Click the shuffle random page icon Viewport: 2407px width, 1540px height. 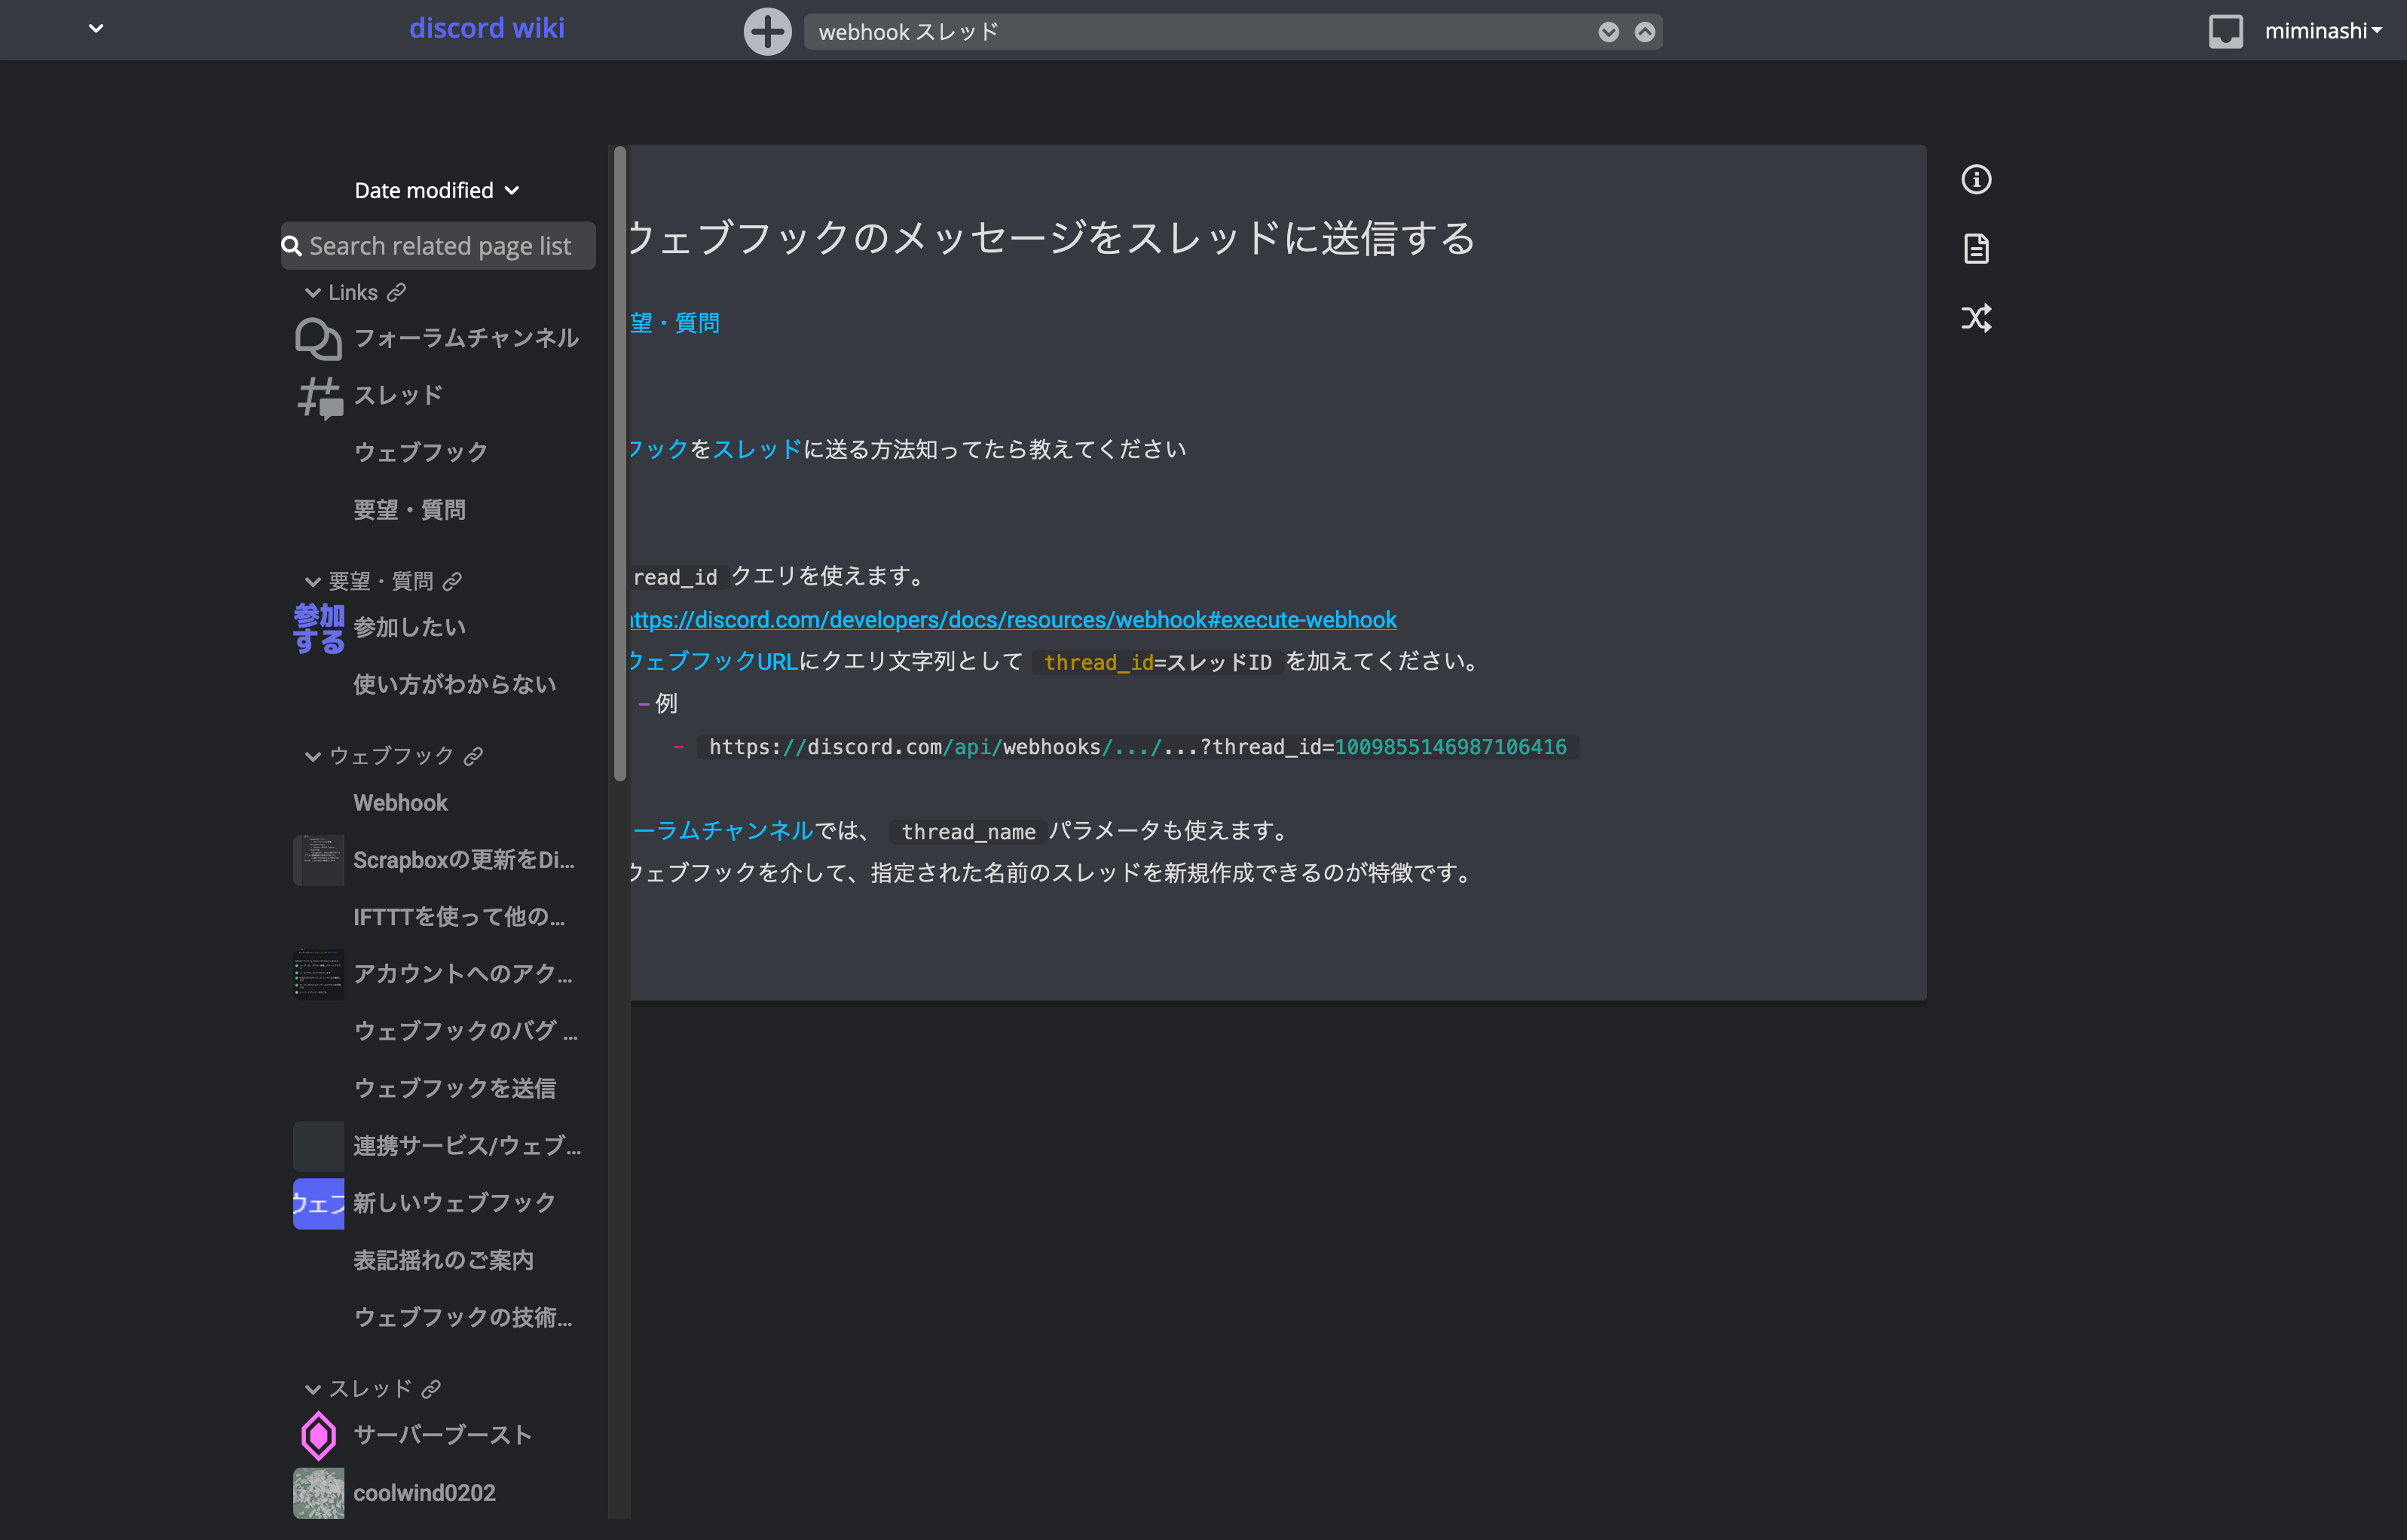pyautogui.click(x=1975, y=318)
